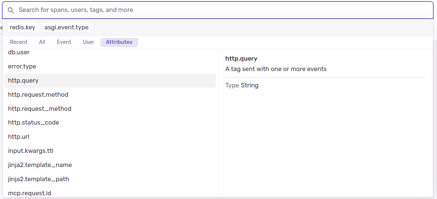The image size is (437, 199).
Task: Choose the db.user attribute
Action: (19, 52)
